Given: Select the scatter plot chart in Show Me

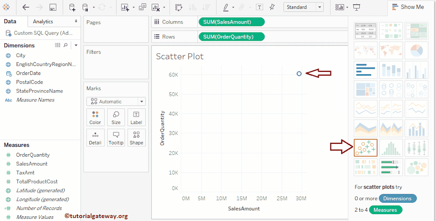Looking at the screenshot, I should pyautogui.click(x=366, y=148).
